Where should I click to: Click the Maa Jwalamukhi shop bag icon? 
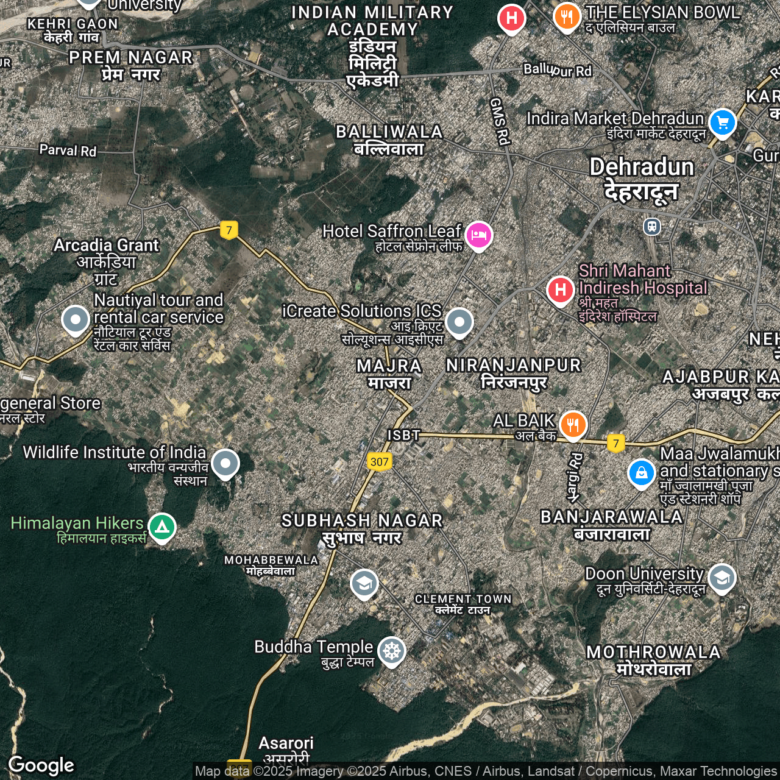click(x=641, y=473)
